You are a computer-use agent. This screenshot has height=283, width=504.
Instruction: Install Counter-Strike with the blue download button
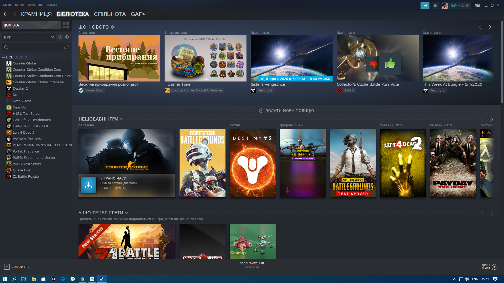88,185
